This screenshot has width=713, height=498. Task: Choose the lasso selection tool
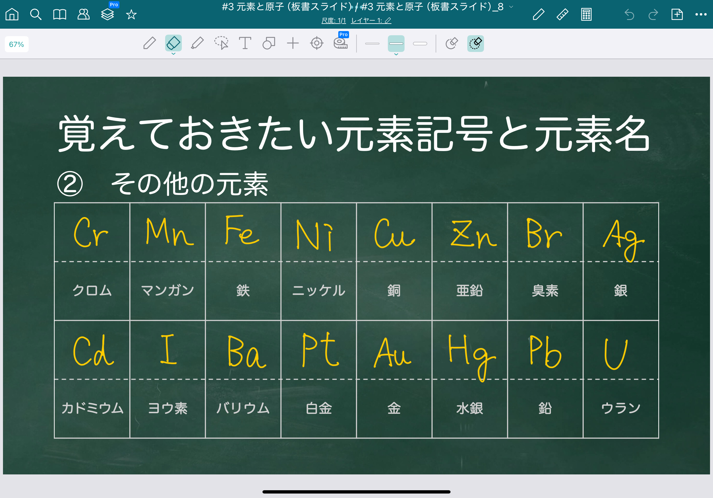coord(221,43)
